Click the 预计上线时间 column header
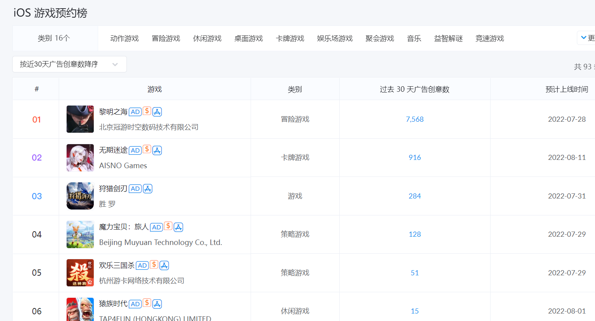This screenshot has width=595, height=321. 567,89
